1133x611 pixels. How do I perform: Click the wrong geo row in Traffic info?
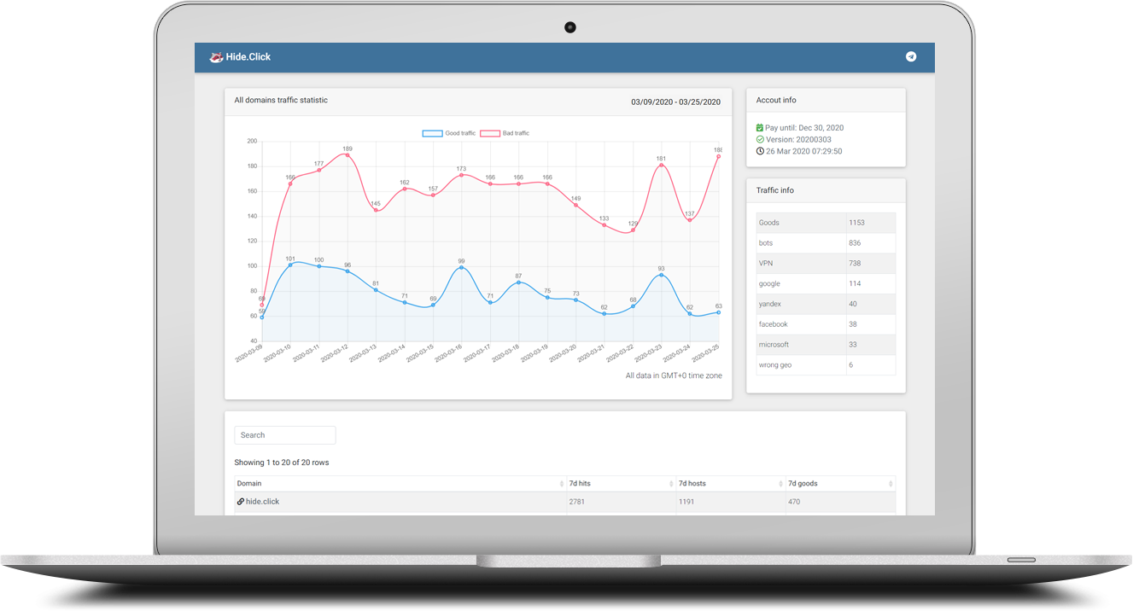pyautogui.click(x=826, y=365)
